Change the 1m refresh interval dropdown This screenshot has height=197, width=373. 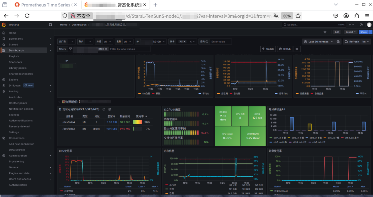point(365,41)
